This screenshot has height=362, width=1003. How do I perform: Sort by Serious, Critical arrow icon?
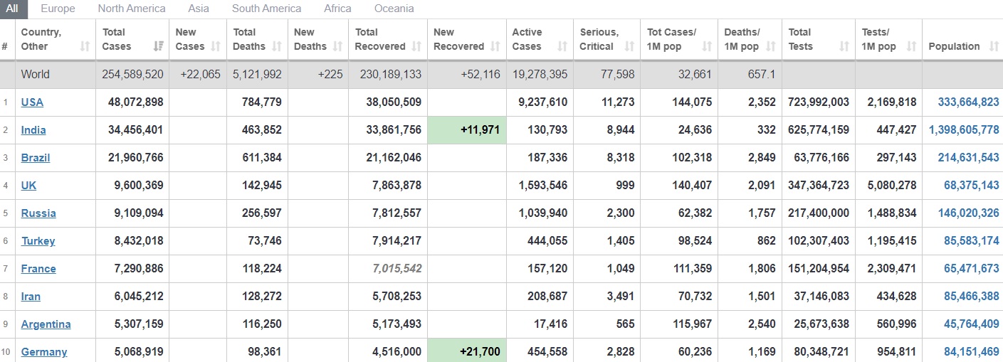[629, 47]
